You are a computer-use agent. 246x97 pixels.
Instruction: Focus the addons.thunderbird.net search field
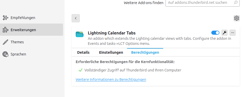point(202,3)
